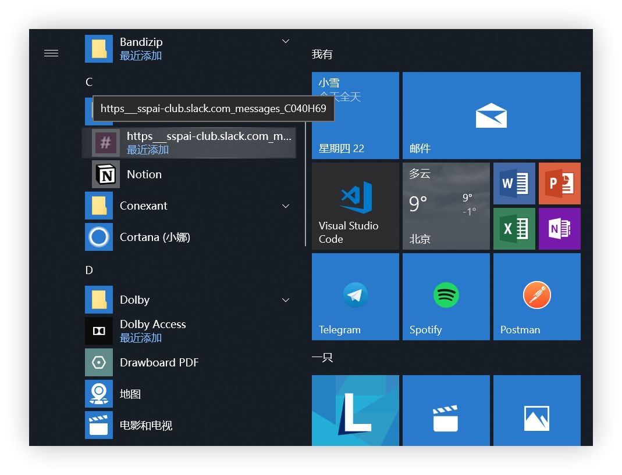Open the clapperboard movies tile
The height and width of the screenshot is (475, 622).
[x=446, y=411]
